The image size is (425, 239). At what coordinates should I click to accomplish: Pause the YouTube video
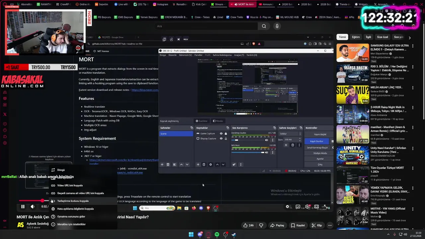coord(23,206)
